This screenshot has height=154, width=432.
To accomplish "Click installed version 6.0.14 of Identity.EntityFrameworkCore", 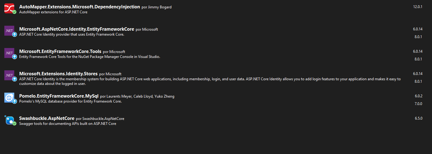I will (417, 29).
